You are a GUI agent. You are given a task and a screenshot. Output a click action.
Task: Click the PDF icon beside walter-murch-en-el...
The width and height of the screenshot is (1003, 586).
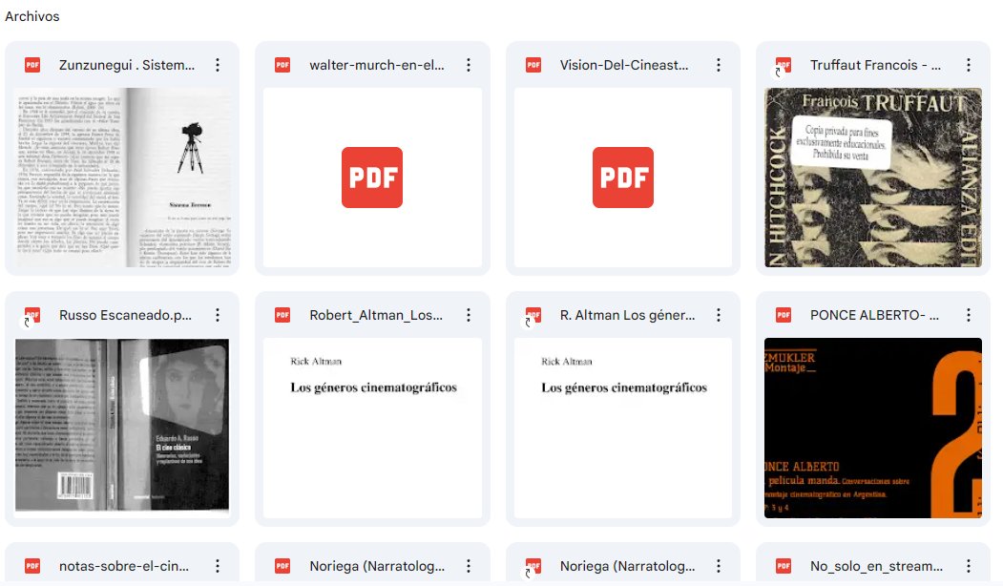282,65
